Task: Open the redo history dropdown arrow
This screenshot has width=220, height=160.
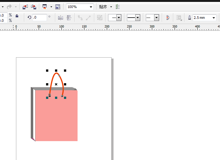Action: (16, 7)
